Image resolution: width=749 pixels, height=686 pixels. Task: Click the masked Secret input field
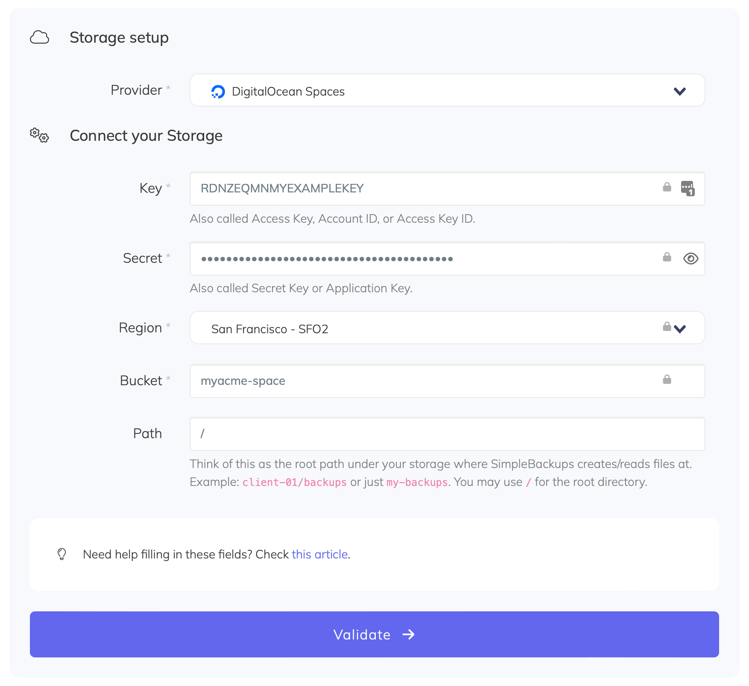[384, 258]
